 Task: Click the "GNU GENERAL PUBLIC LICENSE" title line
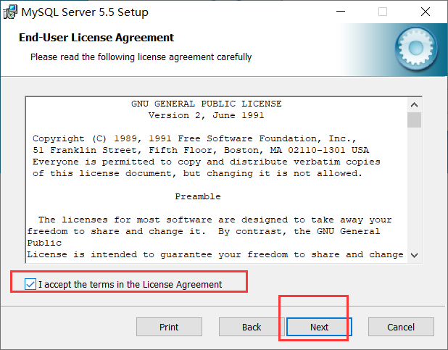207,104
